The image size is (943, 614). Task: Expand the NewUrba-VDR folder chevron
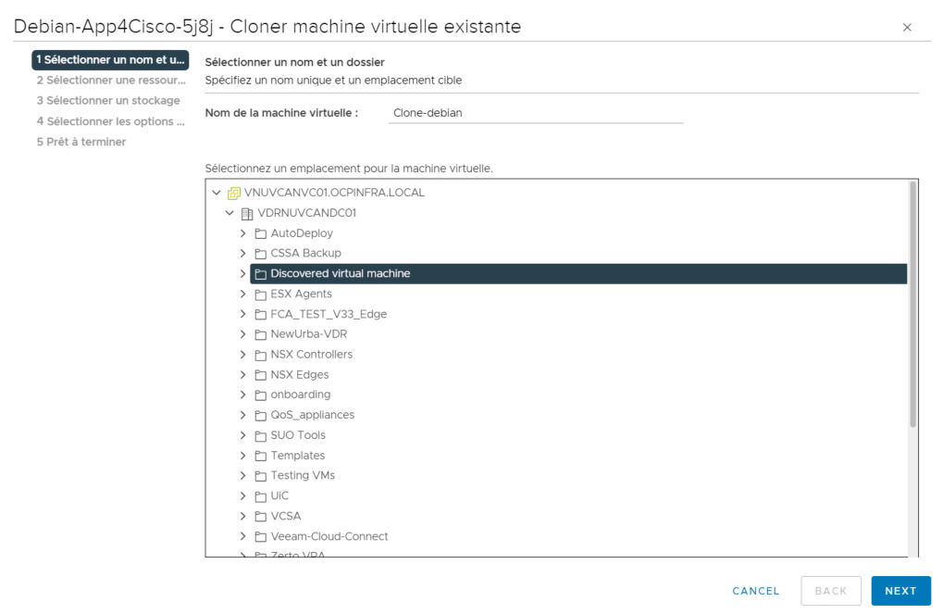[x=243, y=334]
